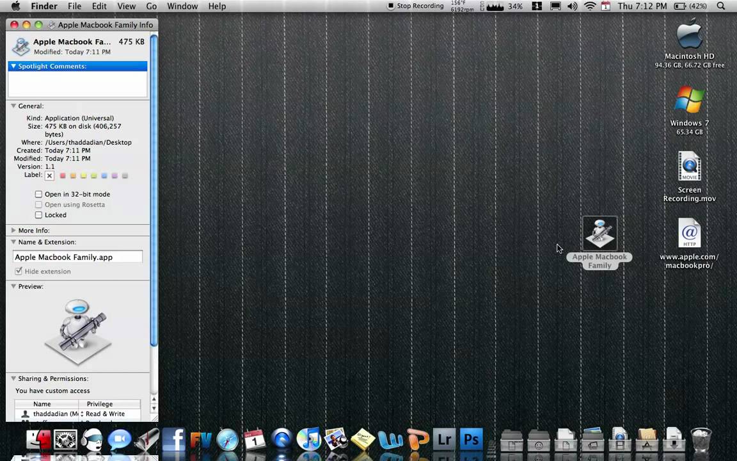Image resolution: width=737 pixels, height=461 pixels.
Task: Select Screen Recording.mov file on desktop
Action: click(690, 177)
